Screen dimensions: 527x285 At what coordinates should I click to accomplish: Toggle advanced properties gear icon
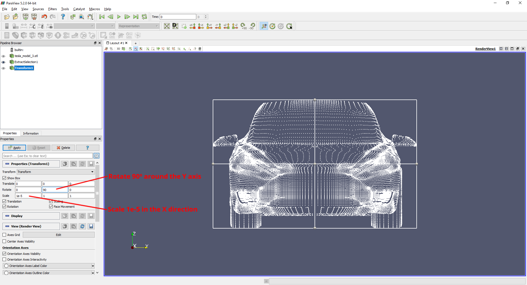pos(96,156)
